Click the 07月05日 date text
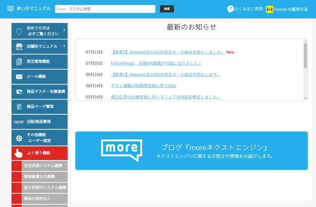 click(94, 63)
